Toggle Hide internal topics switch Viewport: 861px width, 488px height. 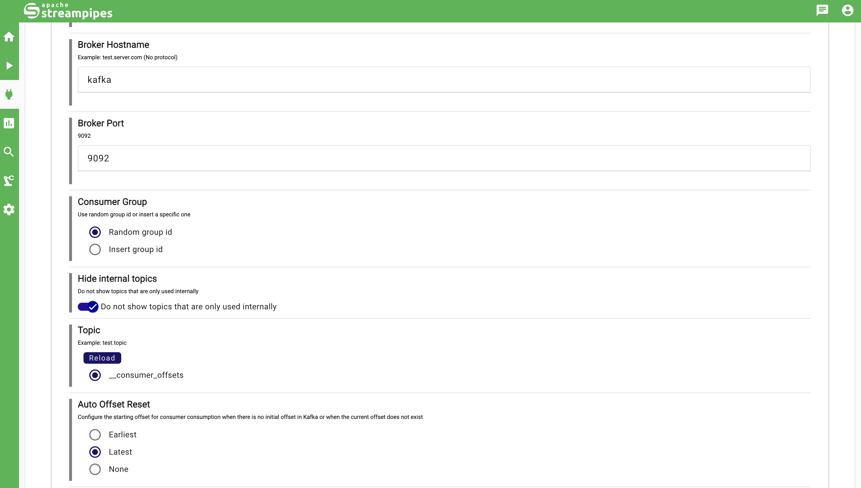click(x=88, y=307)
